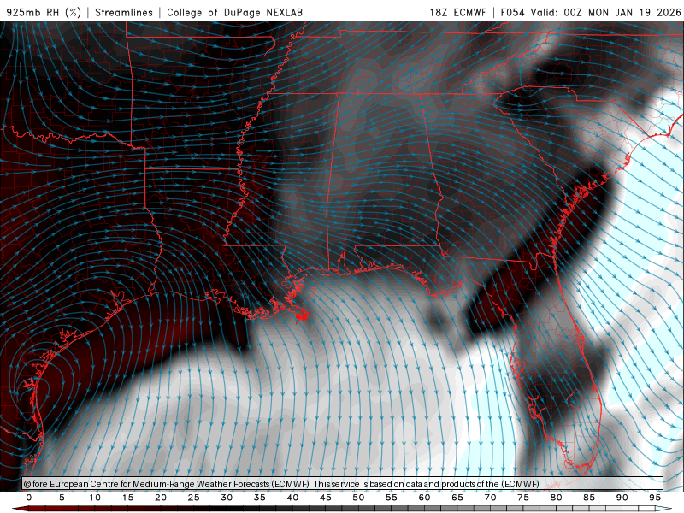Select the "F054" forecast hour text
684x513 pixels.
coord(512,12)
